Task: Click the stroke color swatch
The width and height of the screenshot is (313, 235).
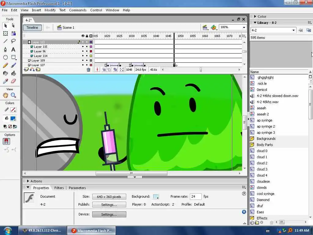Action: 13,110
